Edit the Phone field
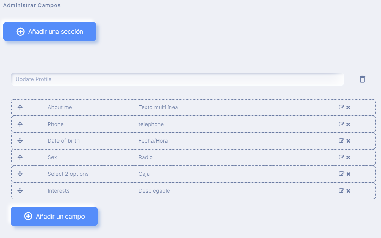 click(x=342, y=124)
